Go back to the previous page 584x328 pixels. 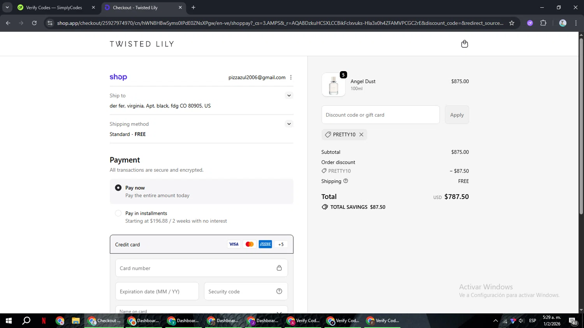pyautogui.click(x=8, y=23)
